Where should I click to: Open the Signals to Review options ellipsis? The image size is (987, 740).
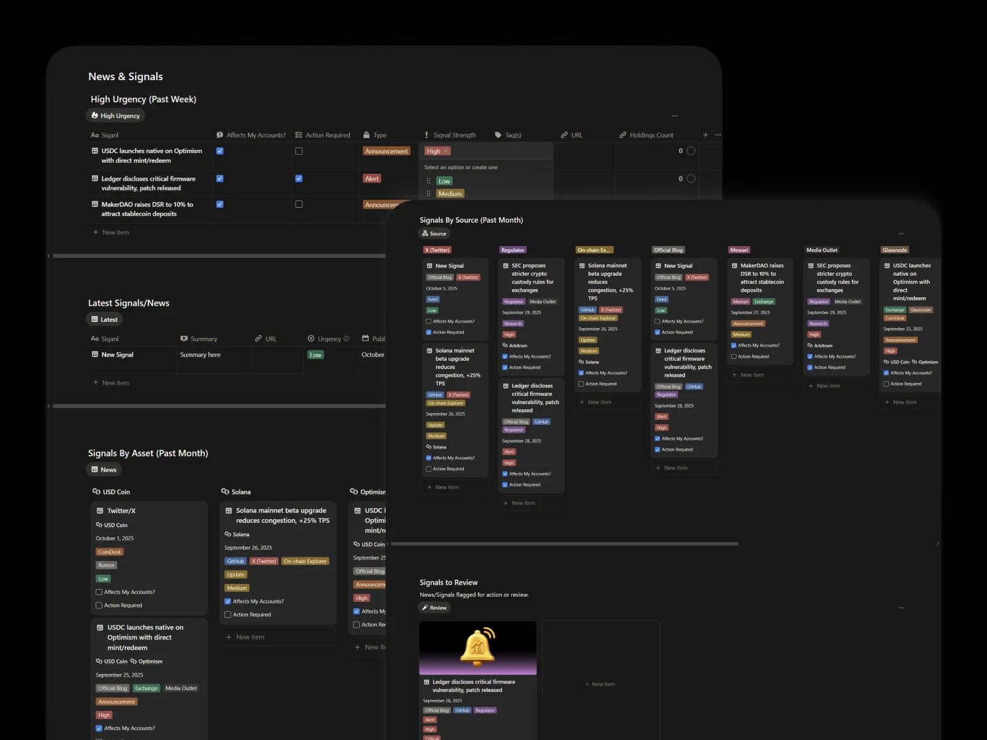click(x=901, y=608)
